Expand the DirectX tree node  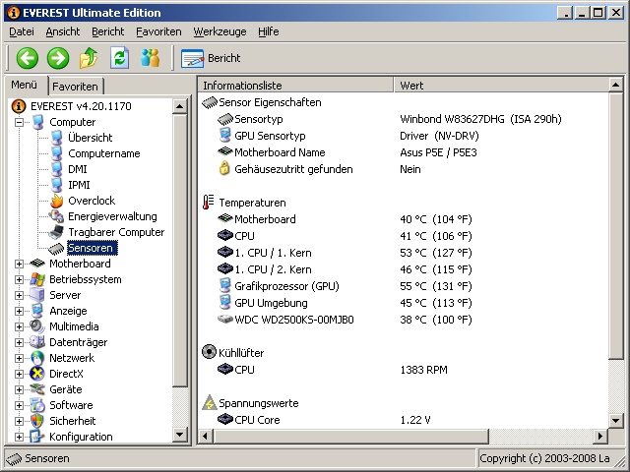pyautogui.click(x=19, y=374)
